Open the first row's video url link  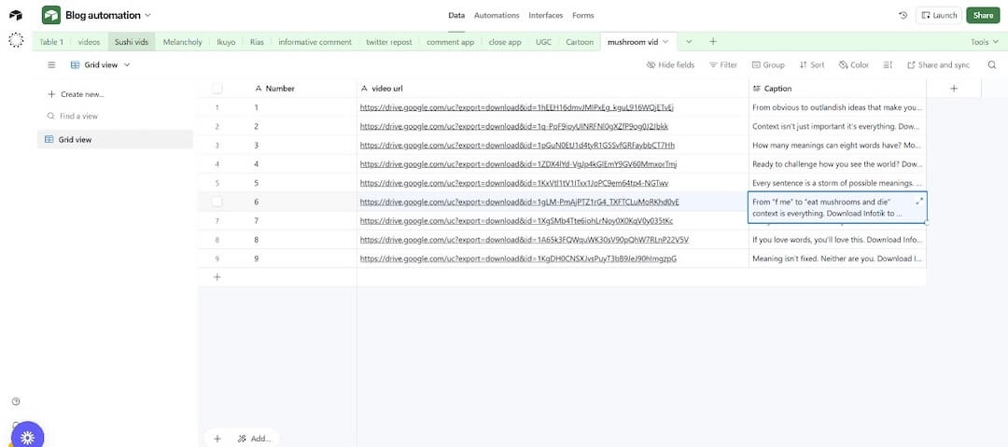coord(516,107)
